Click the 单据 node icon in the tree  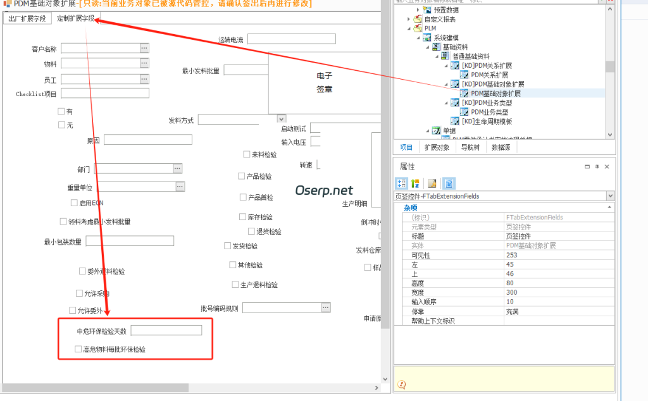pos(436,130)
